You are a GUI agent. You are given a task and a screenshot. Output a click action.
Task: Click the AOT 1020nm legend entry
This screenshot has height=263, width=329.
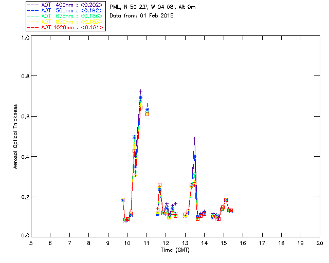pos(65,27)
